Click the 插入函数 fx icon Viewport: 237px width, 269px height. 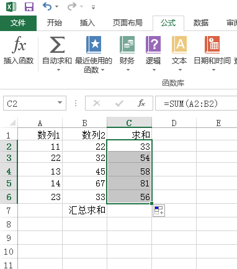point(19,44)
